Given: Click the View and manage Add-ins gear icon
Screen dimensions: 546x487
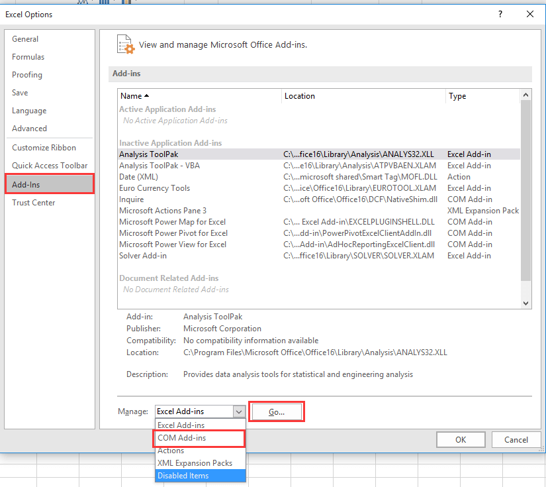Looking at the screenshot, I should pyautogui.click(x=125, y=44).
